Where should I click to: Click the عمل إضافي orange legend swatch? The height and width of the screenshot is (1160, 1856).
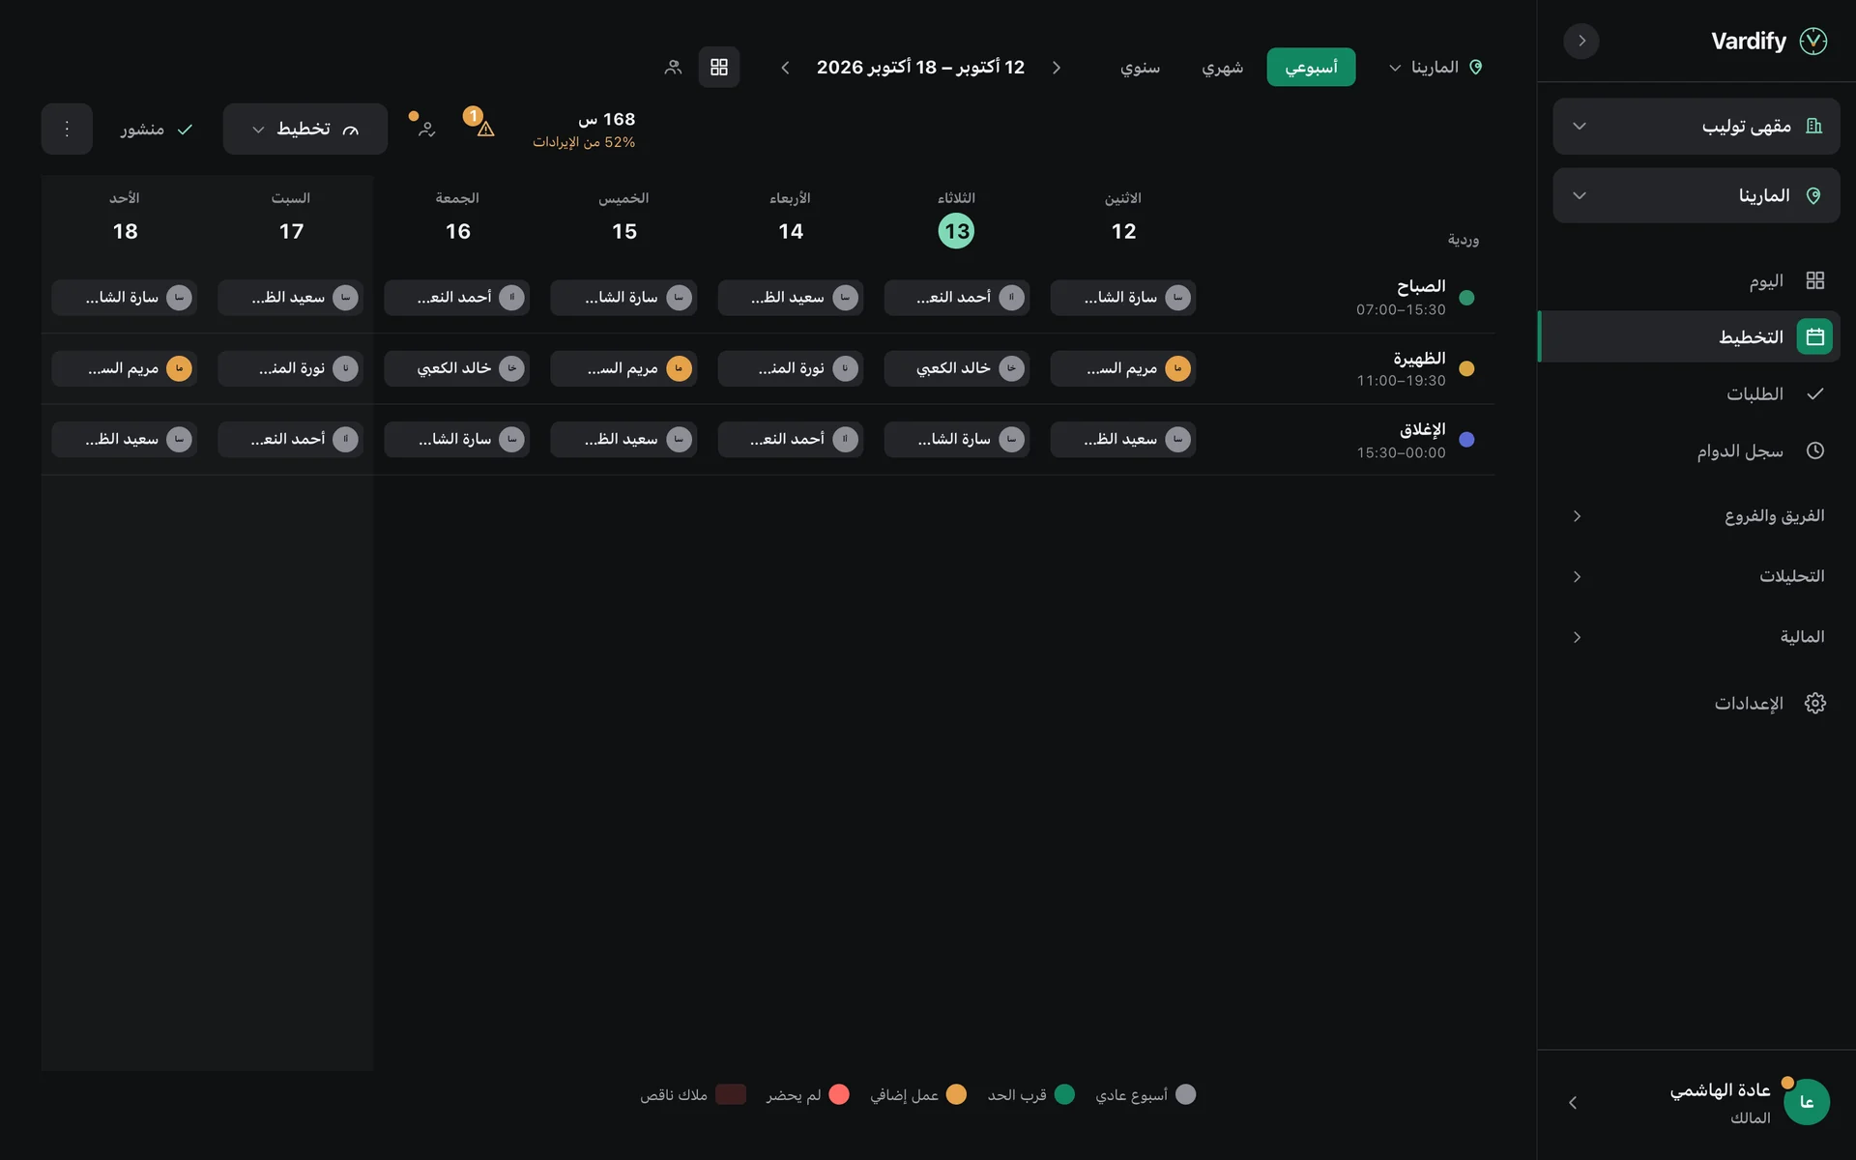[956, 1094]
